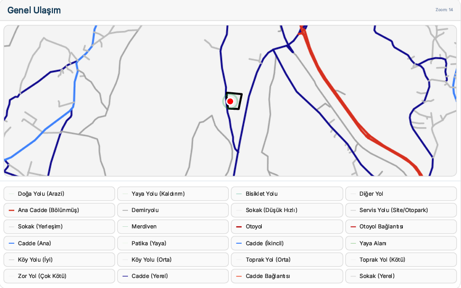Click the Otoyol Bağlantısı legend entry

coord(401,227)
